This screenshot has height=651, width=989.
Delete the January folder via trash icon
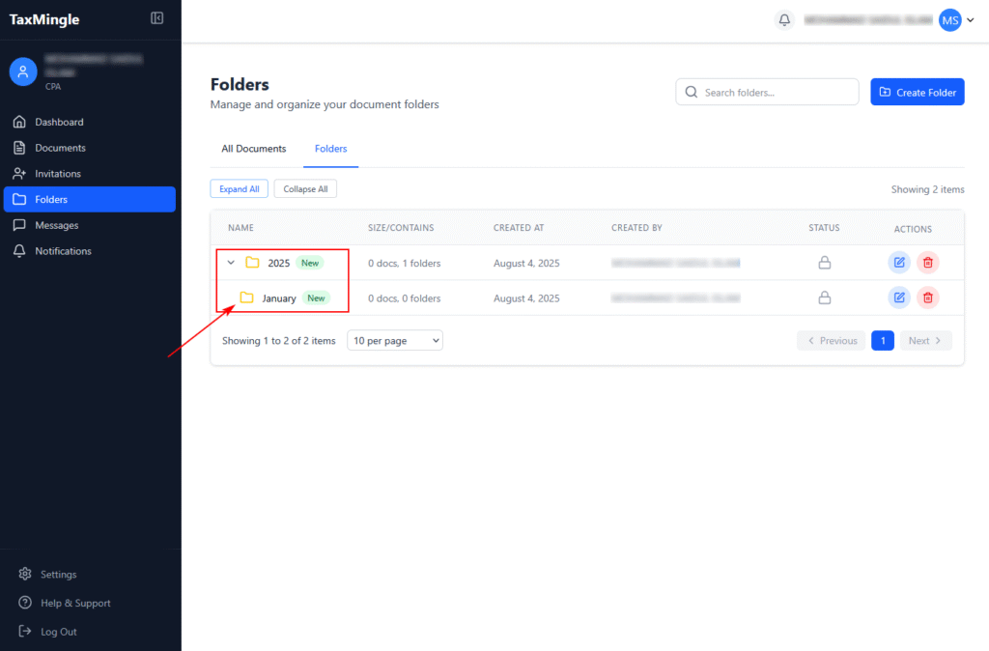click(927, 297)
